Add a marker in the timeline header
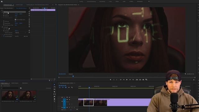Image resolution: width=199 pixels, height=112 pixels. (x=69, y=87)
